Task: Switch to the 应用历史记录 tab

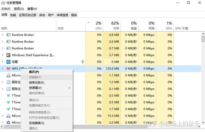Action: tap(28, 15)
